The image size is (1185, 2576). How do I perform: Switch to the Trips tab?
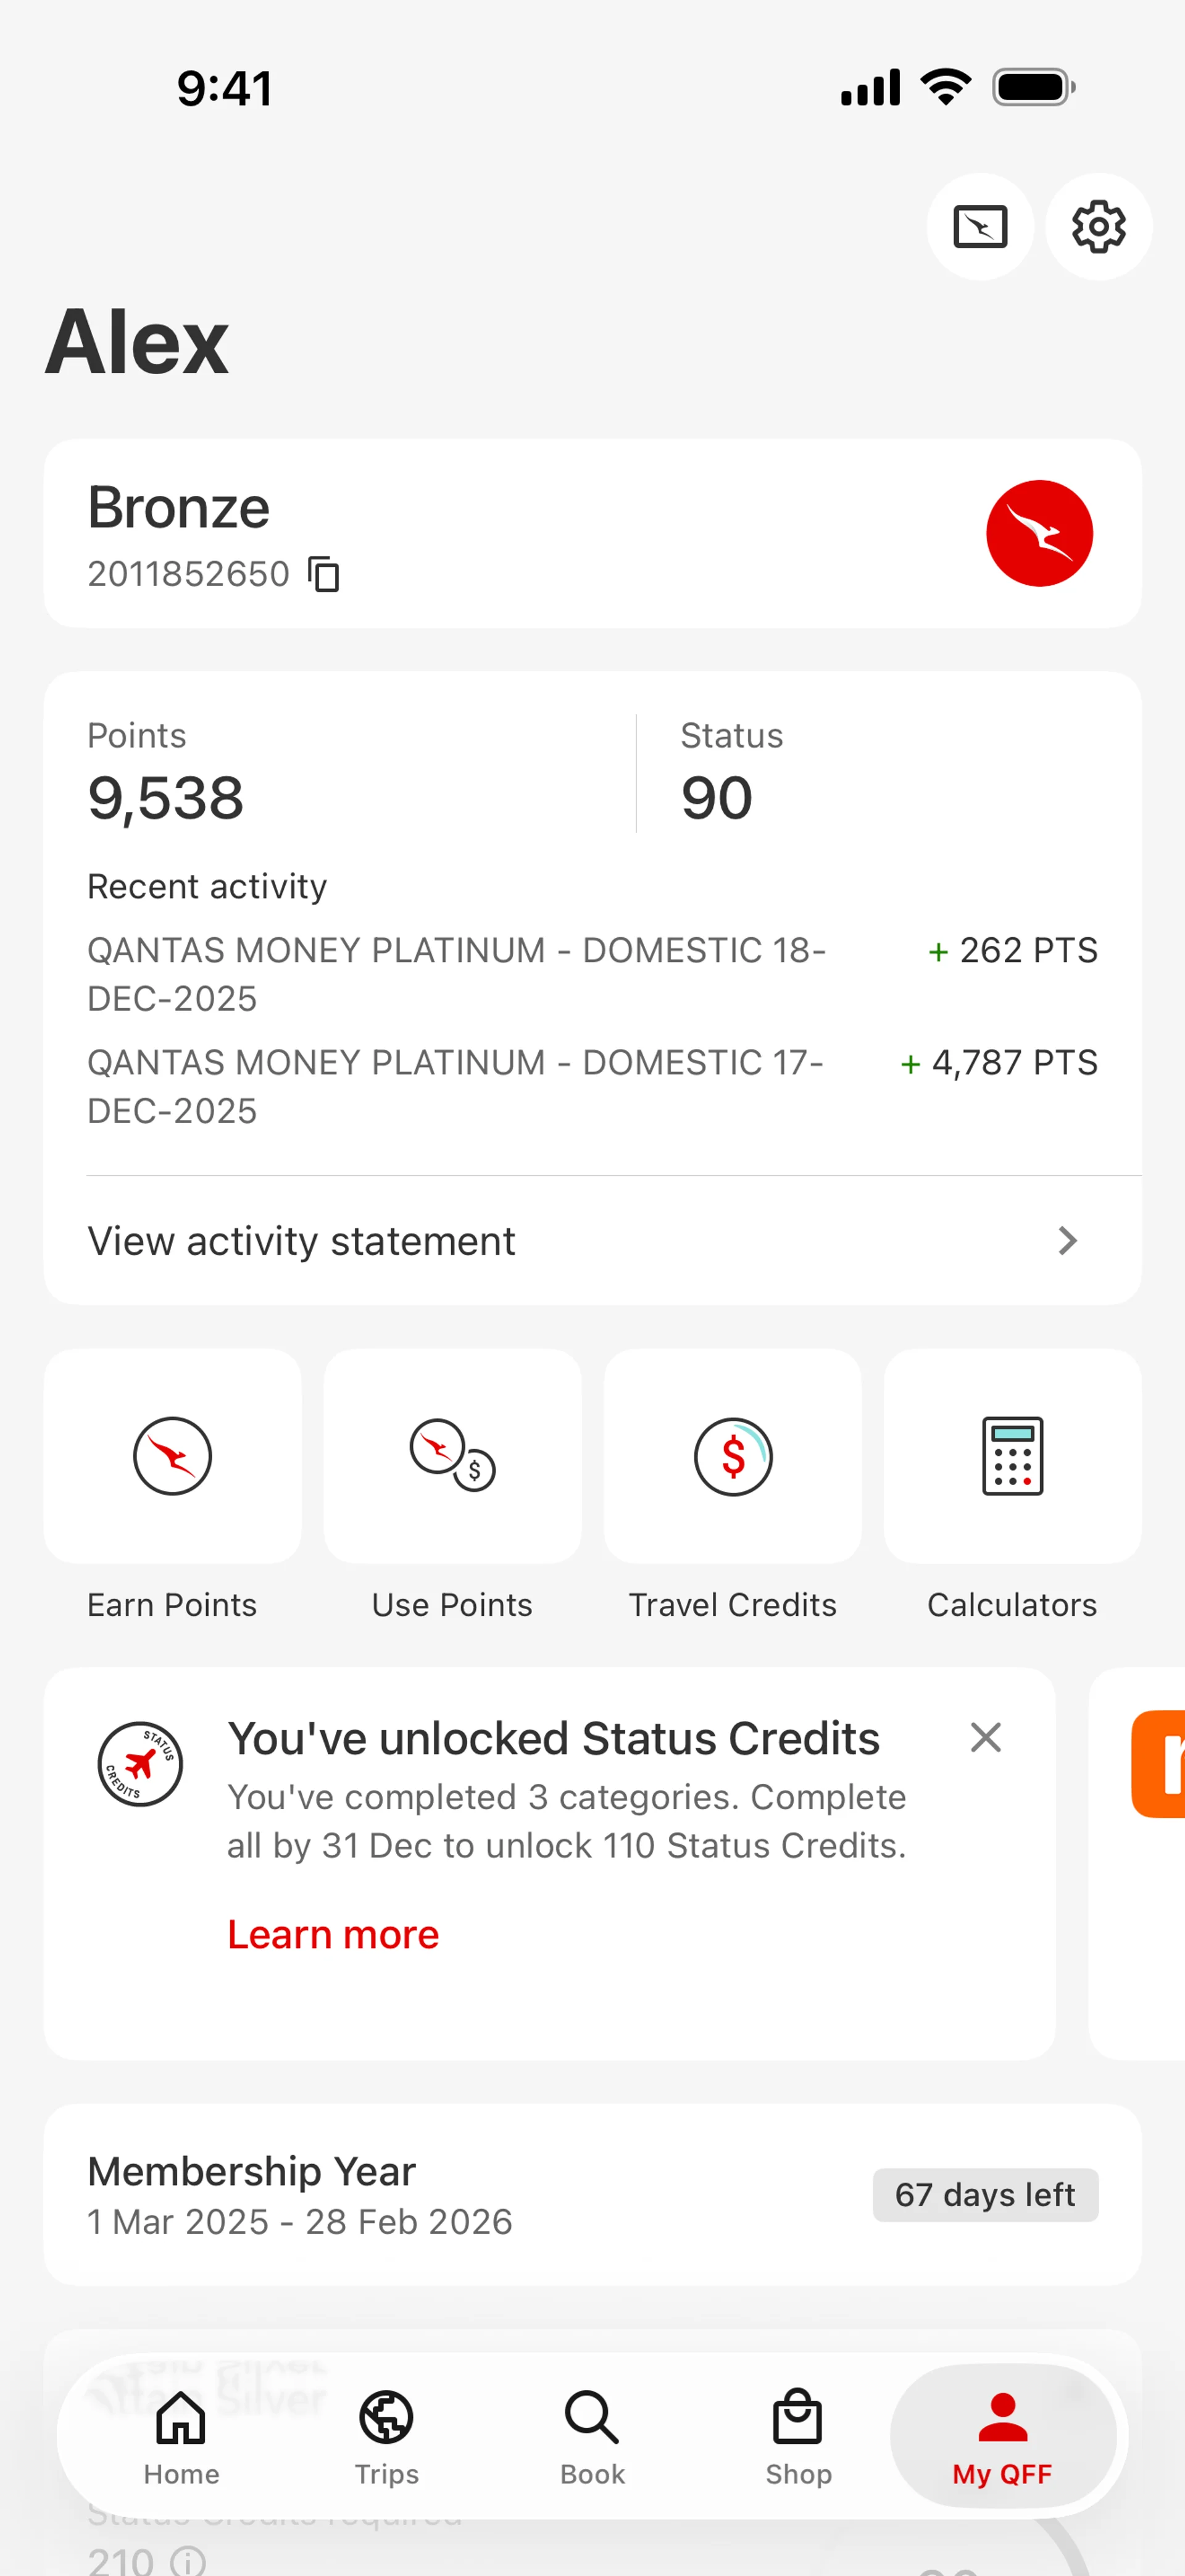pyautogui.click(x=387, y=2437)
